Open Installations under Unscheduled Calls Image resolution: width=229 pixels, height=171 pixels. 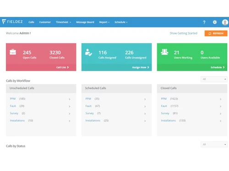click(17, 120)
